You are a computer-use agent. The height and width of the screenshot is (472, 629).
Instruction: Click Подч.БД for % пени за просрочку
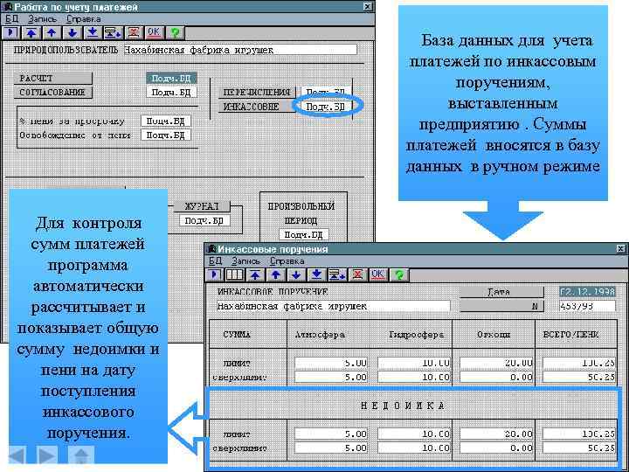pos(166,121)
